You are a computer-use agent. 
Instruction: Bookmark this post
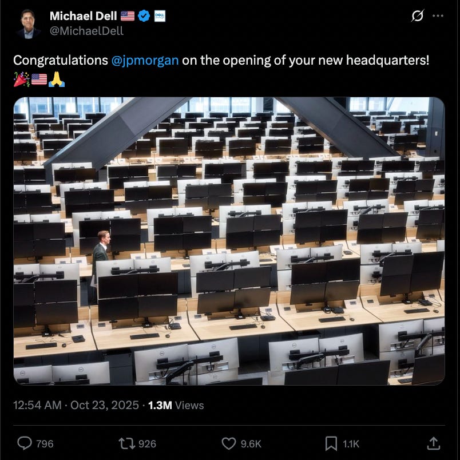pos(331,443)
